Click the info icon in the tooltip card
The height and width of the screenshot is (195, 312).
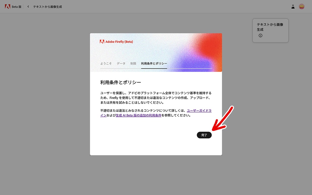pyautogui.click(x=261, y=36)
